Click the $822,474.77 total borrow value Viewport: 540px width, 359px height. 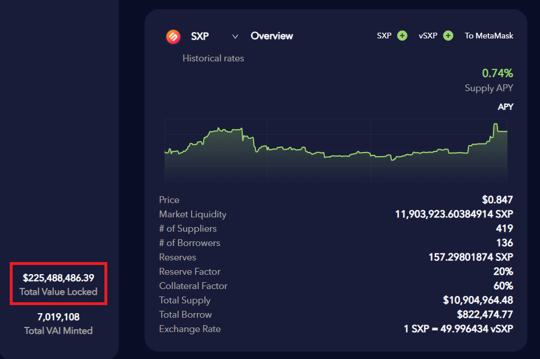pyautogui.click(x=485, y=314)
